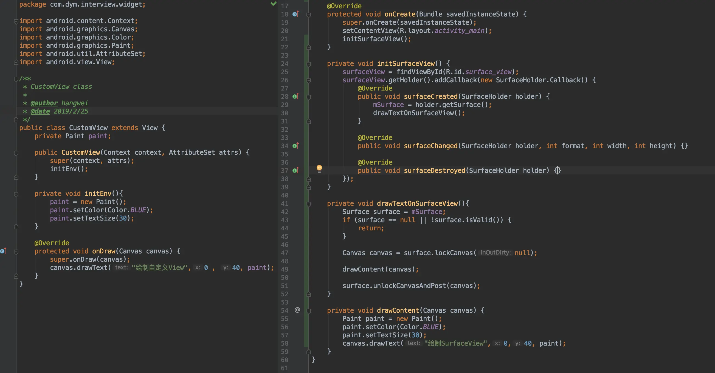Viewport: 715px width, 373px height.
Task: Fold the onCreate method body
Action: pos(309,15)
